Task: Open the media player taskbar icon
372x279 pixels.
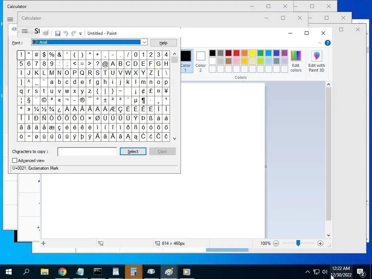Action: 187,272
